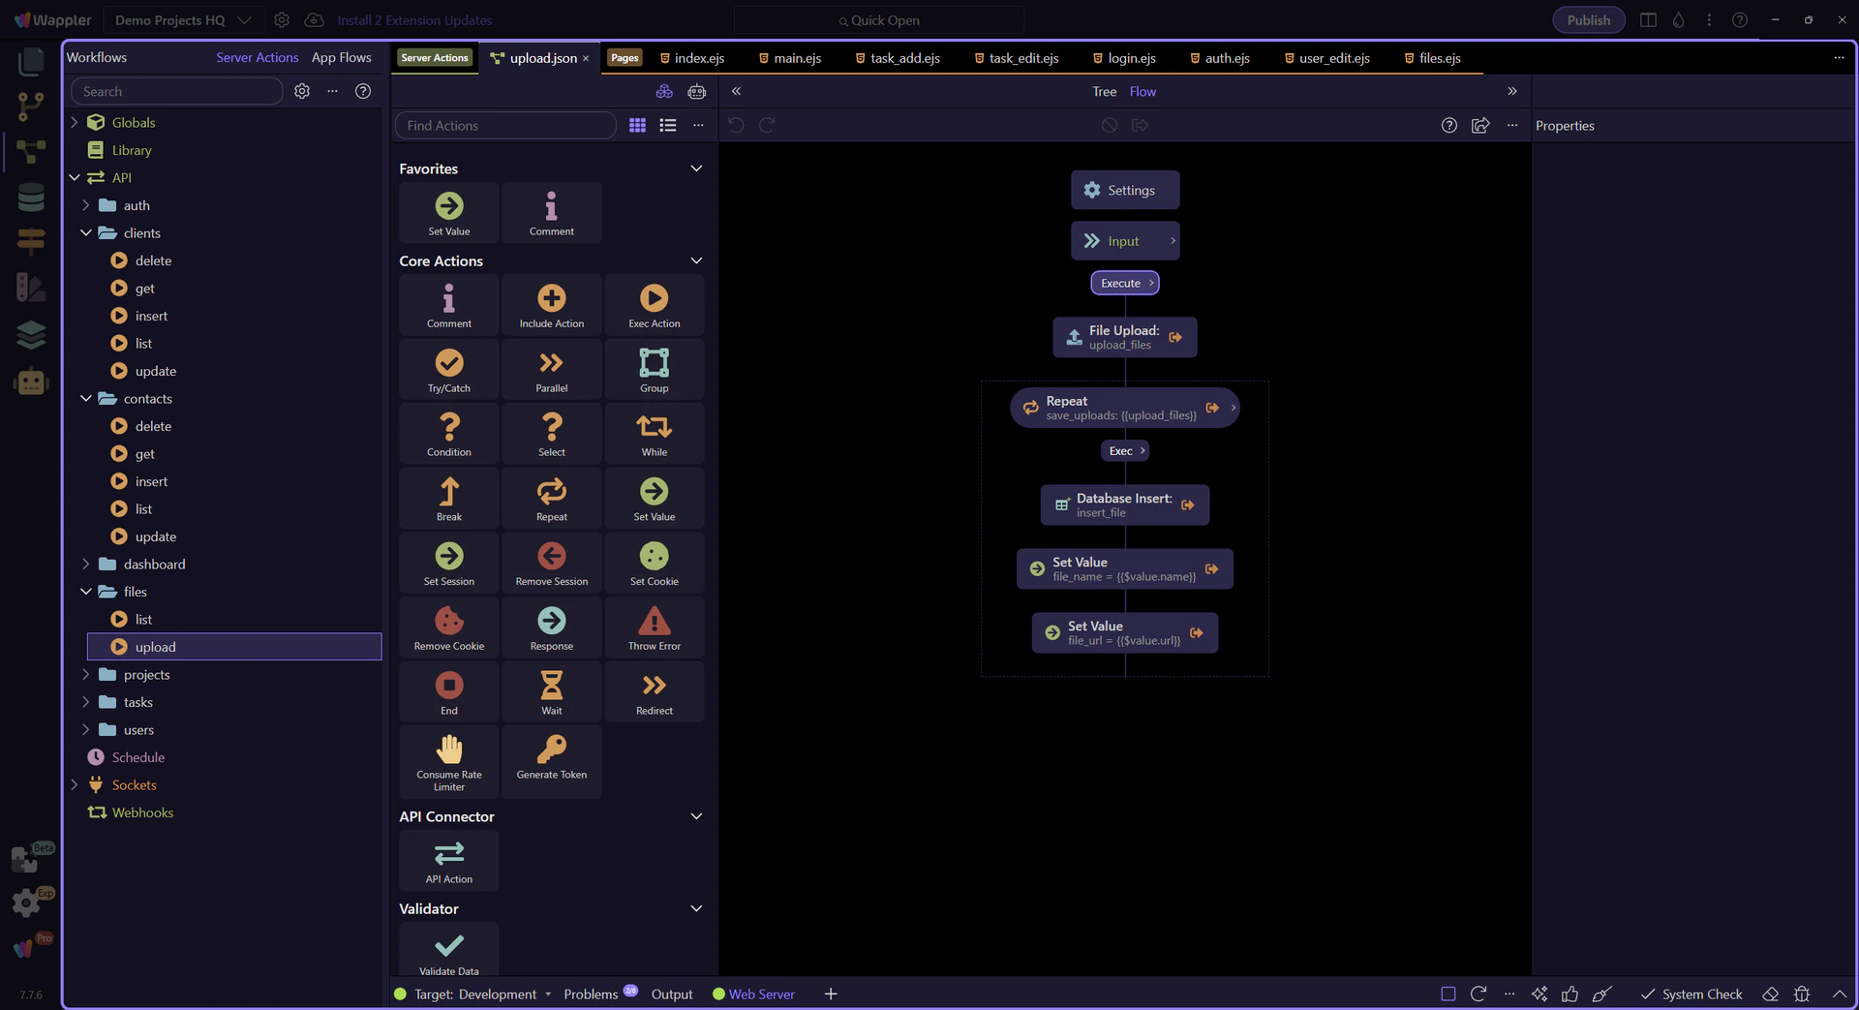Switch to the App Flows tab
This screenshot has width=1859, height=1010.
coord(341,57)
